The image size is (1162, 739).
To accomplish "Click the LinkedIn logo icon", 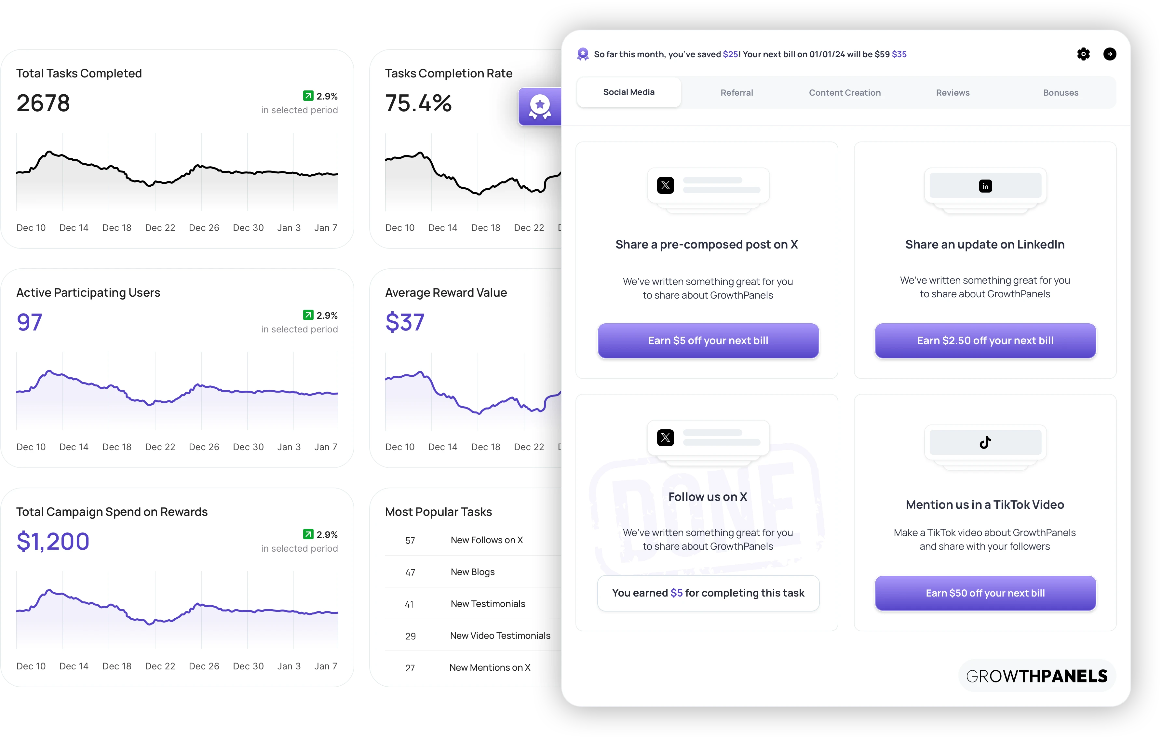I will [x=985, y=186].
